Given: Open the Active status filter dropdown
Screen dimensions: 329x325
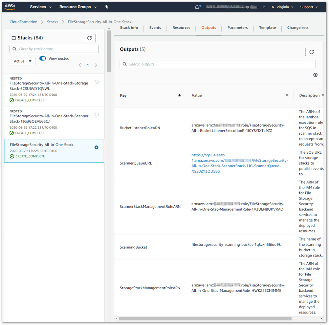Looking at the screenshot, I should pos(23,61).
